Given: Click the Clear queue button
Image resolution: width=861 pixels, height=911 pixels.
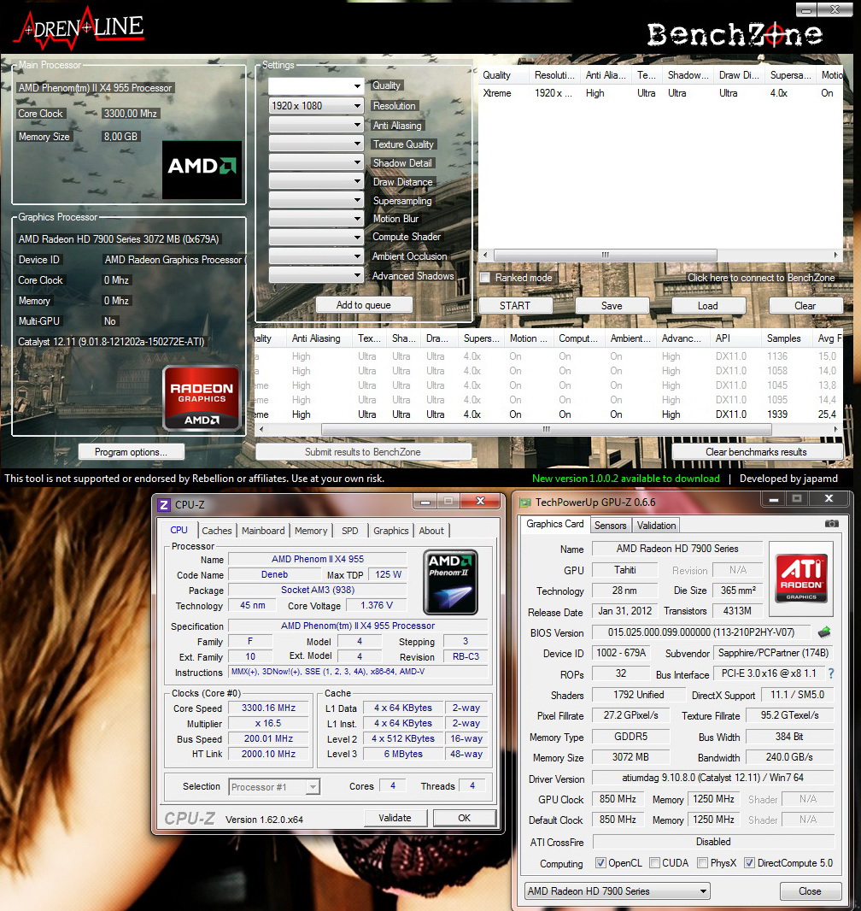Looking at the screenshot, I should (805, 306).
